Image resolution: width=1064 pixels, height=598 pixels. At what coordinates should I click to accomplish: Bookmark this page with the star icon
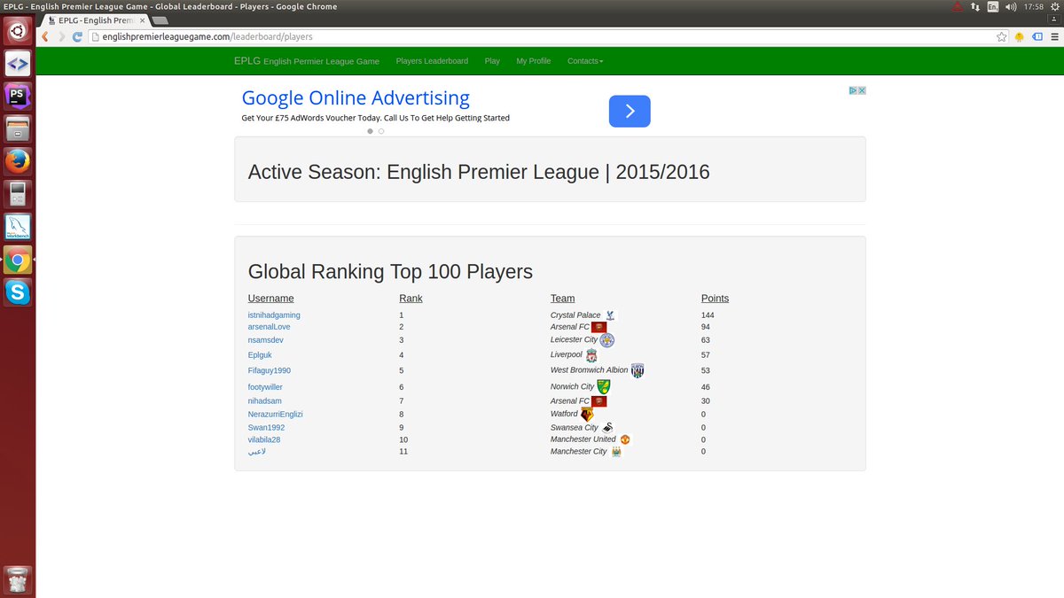(1002, 36)
